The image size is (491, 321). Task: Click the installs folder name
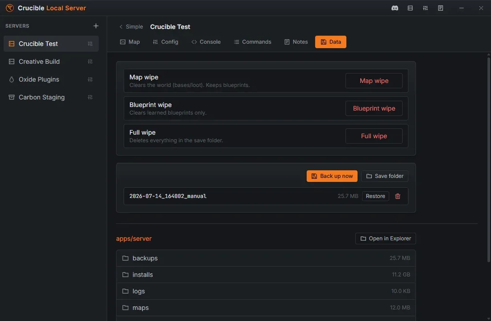[x=143, y=275]
